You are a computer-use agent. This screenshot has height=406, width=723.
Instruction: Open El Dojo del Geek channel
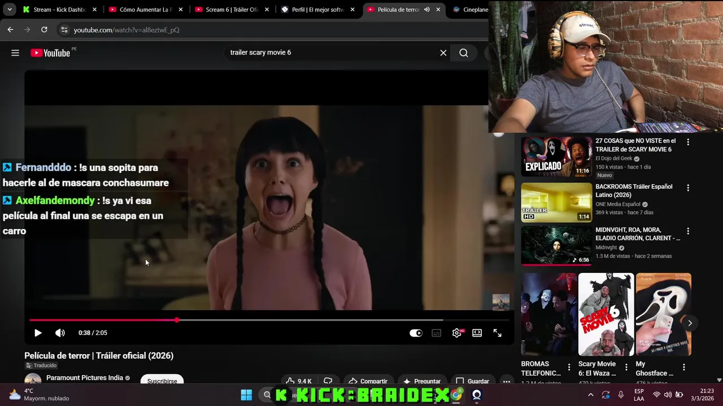[614, 158]
